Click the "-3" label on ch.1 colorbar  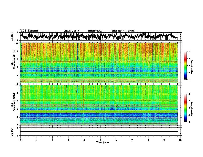[x=189, y=52]
